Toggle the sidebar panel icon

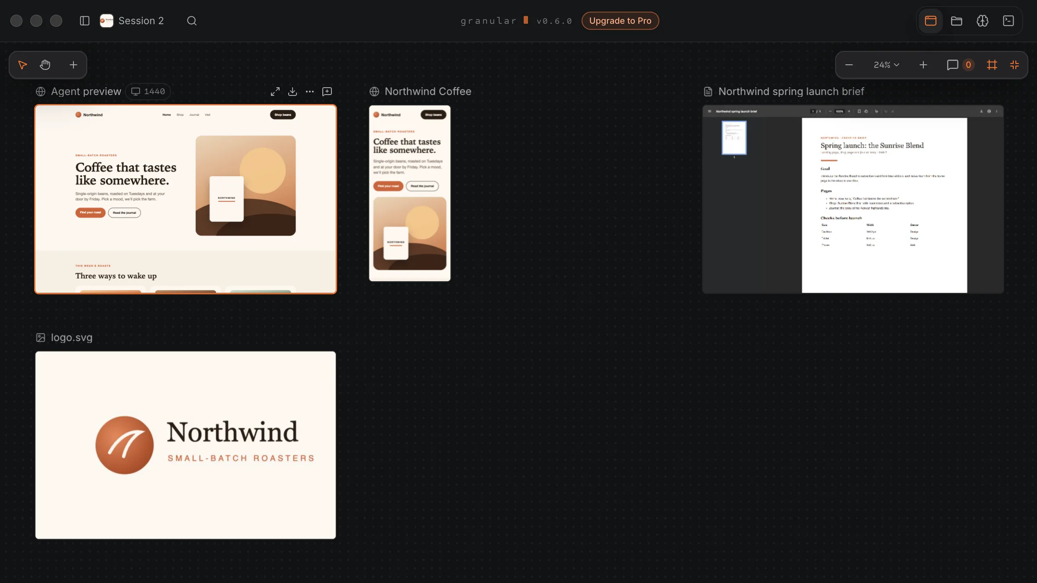pos(85,21)
